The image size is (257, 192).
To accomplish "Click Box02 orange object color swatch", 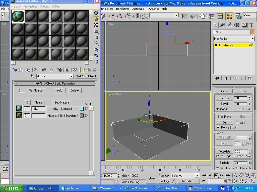I will 252,32.
